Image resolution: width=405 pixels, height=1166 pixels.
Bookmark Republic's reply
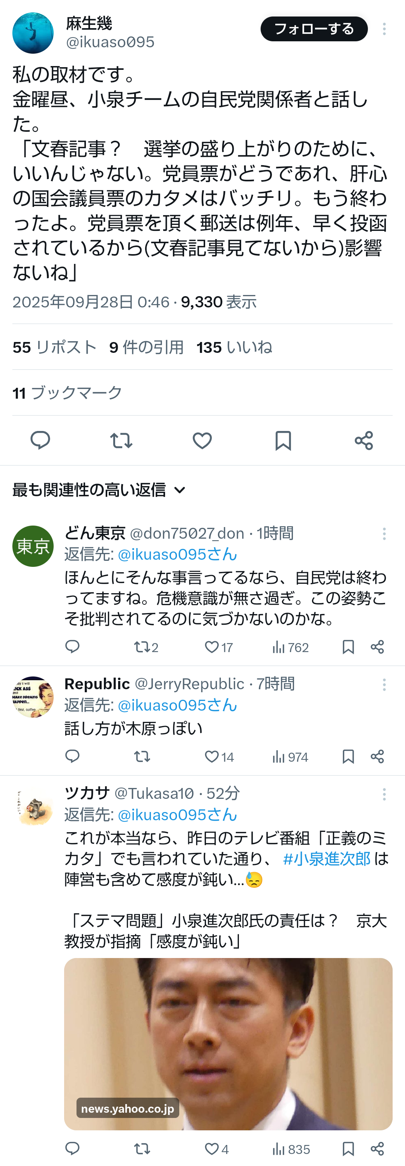(x=348, y=756)
